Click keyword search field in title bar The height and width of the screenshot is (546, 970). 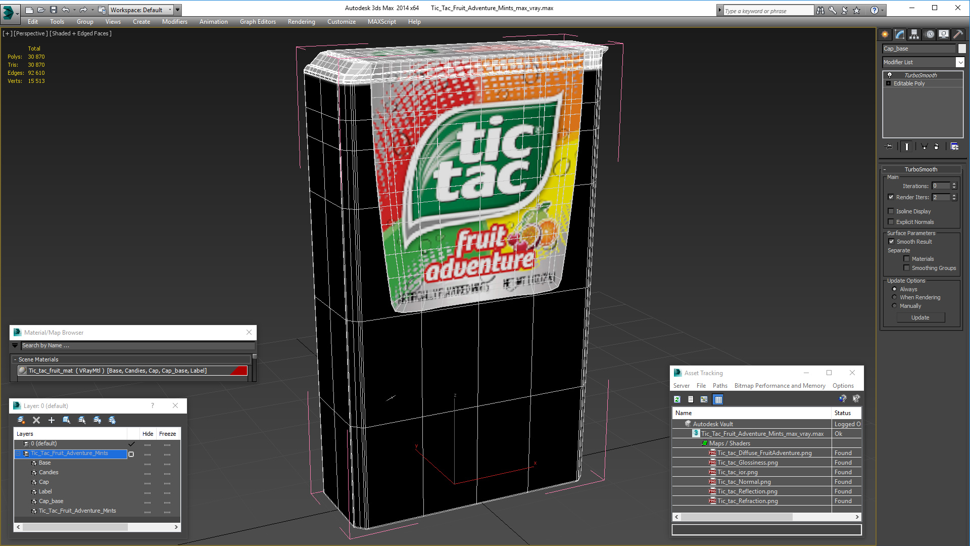tap(768, 11)
